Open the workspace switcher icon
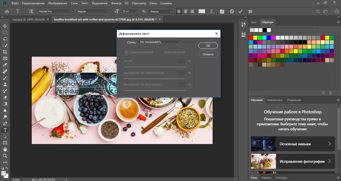 tap(326, 11)
